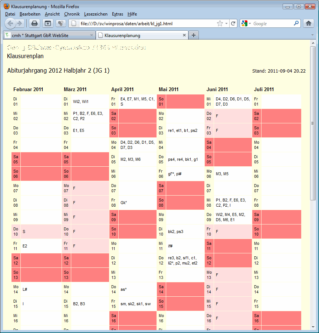Open the Chronik menu
Viewport: 319px width, 333px height.
pyautogui.click(x=72, y=14)
